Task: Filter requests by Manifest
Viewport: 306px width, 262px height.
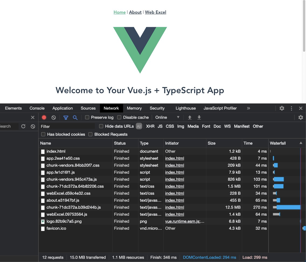Action: [x=242, y=126]
